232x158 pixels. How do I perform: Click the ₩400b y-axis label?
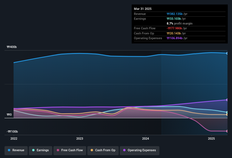[12, 47]
